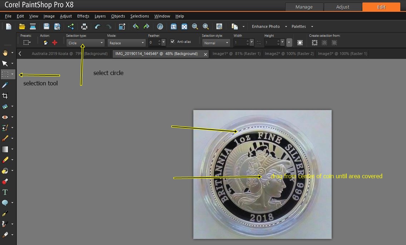Click the Rotate Right icon
Viewport: 406px width, 245px height.
point(146,26)
